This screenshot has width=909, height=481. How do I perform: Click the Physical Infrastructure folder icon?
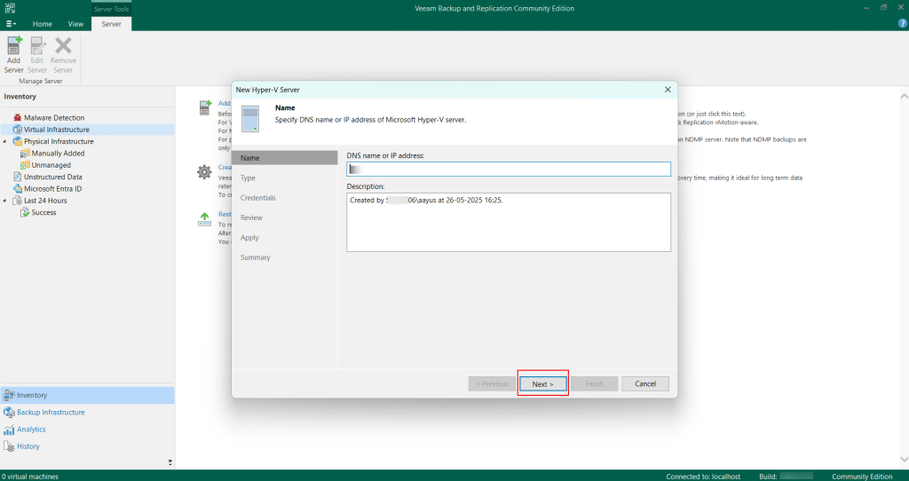[18, 141]
